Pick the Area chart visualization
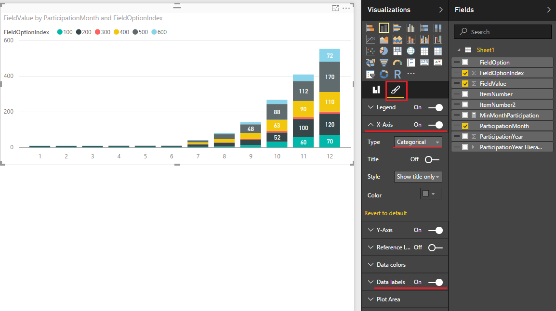This screenshot has width=556, height=311. point(384,39)
